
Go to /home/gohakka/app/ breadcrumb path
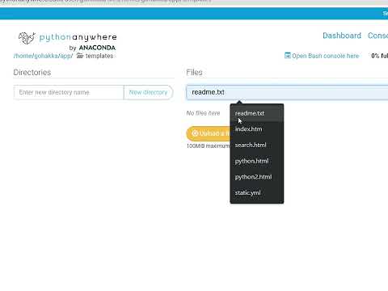[43, 56]
